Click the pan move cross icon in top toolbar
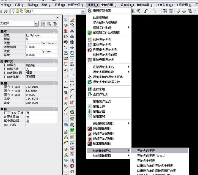 tap(184, 11)
